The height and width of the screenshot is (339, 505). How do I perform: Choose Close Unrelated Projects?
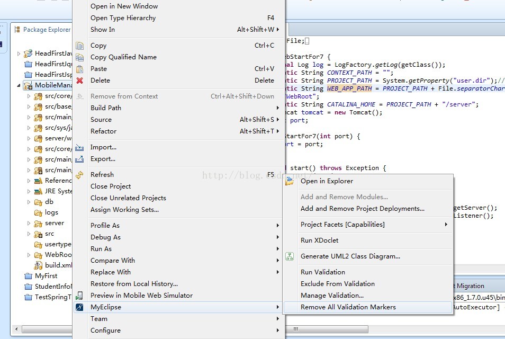tap(178, 198)
